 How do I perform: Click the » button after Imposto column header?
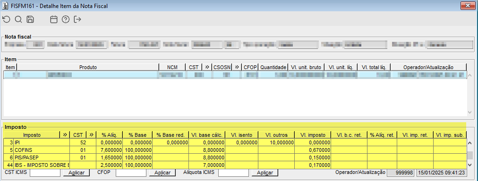65,135
